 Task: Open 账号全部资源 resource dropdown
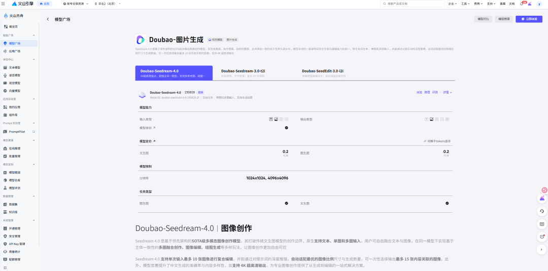click(x=76, y=4)
